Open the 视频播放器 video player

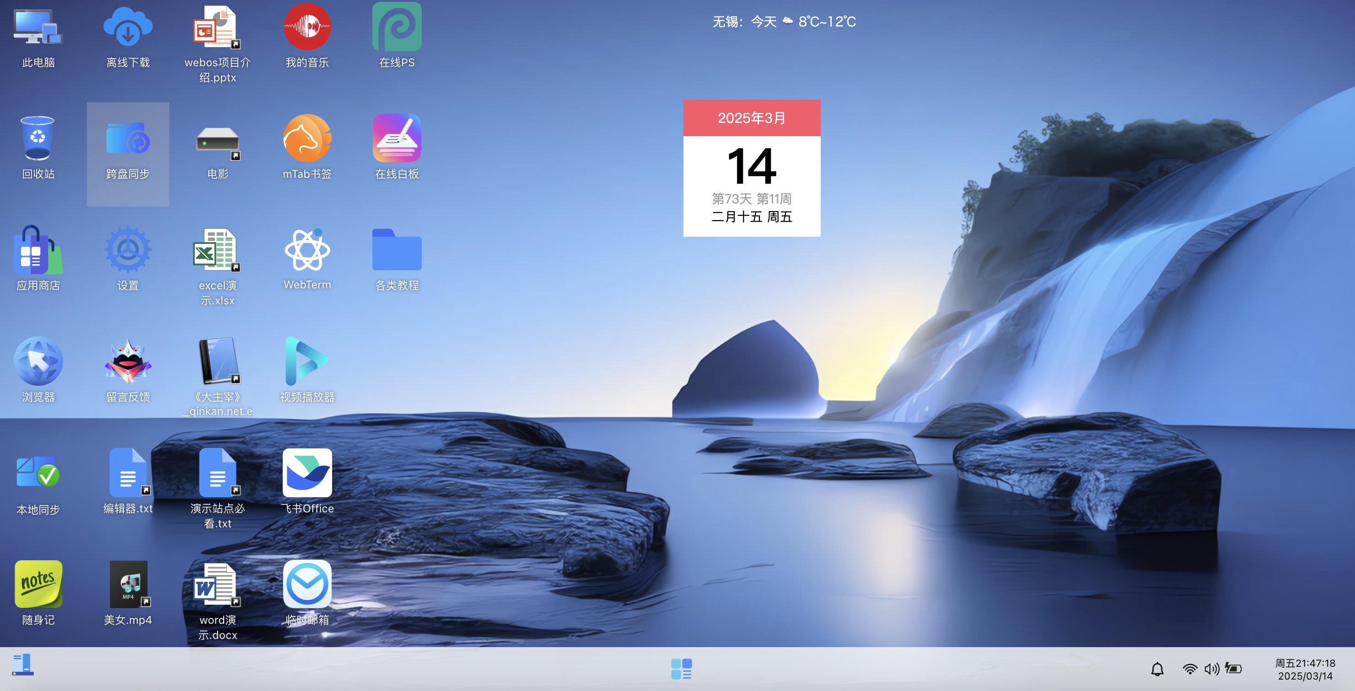click(307, 361)
